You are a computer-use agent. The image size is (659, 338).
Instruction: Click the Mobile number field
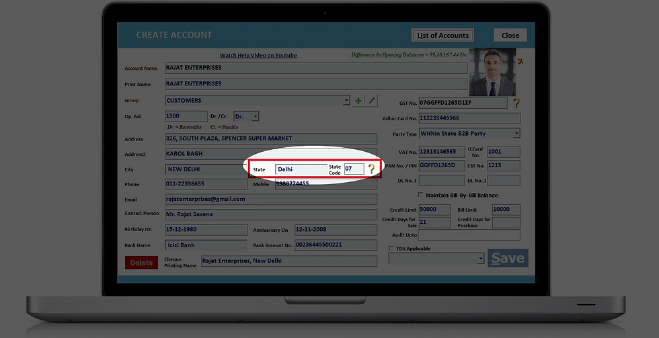pyautogui.click(x=326, y=184)
